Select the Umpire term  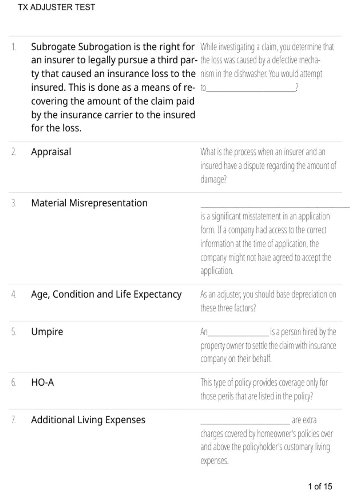(x=47, y=332)
